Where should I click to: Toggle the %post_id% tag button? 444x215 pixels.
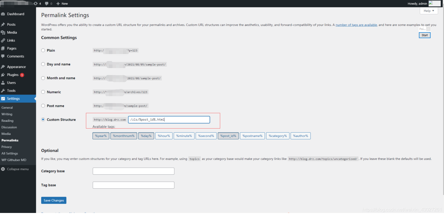(228, 136)
